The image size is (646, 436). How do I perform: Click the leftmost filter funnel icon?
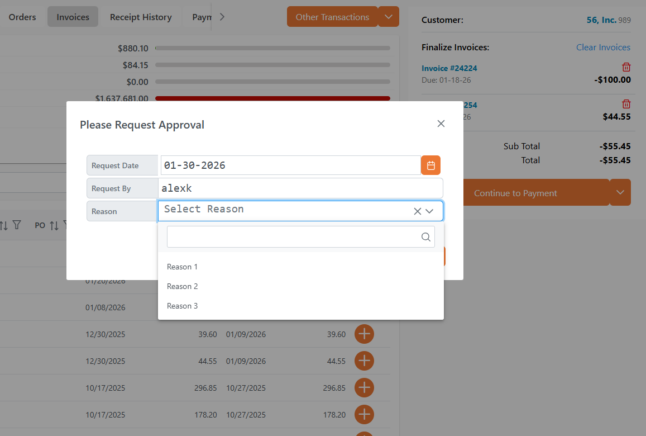coord(17,225)
